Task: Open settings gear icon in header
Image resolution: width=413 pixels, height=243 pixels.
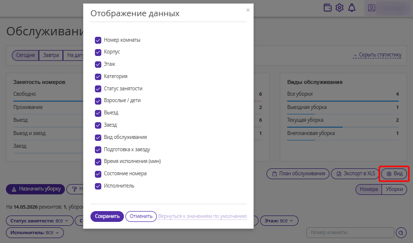Action: (340, 8)
